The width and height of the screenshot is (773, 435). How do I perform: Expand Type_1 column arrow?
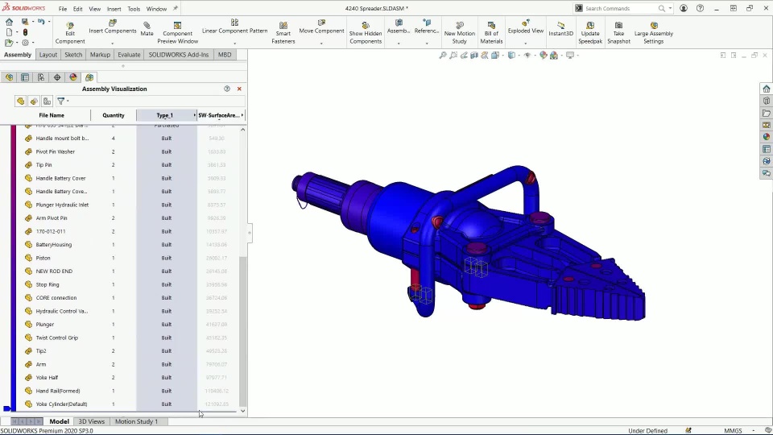pyautogui.click(x=194, y=115)
